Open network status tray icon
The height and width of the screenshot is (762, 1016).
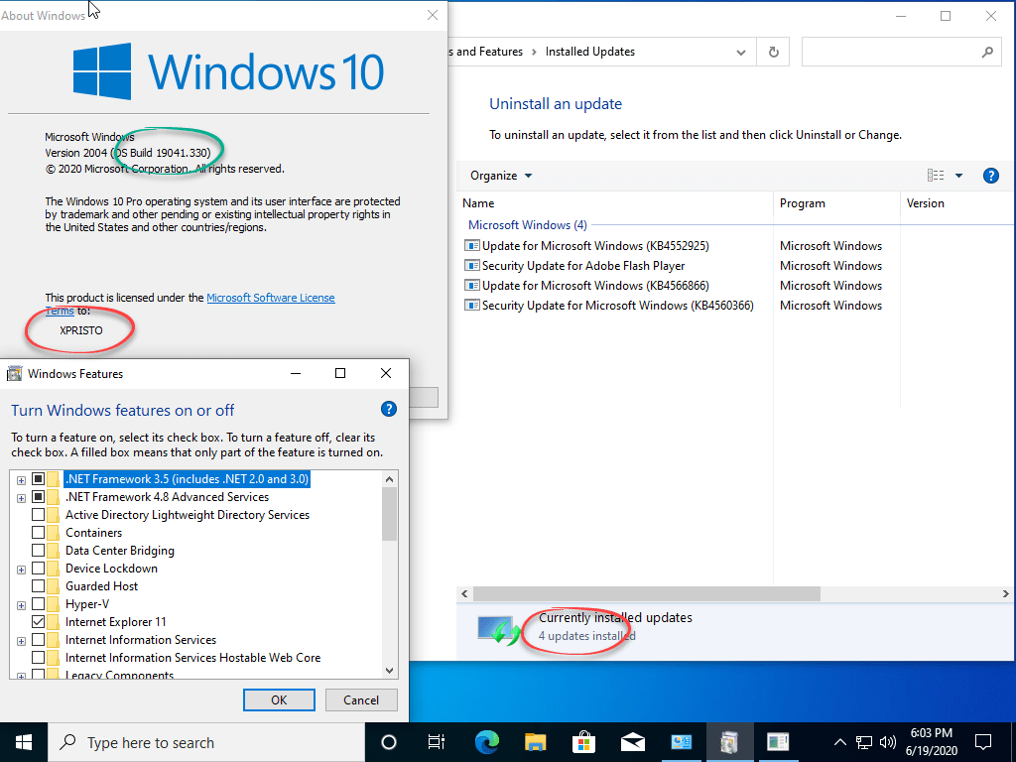(x=864, y=742)
